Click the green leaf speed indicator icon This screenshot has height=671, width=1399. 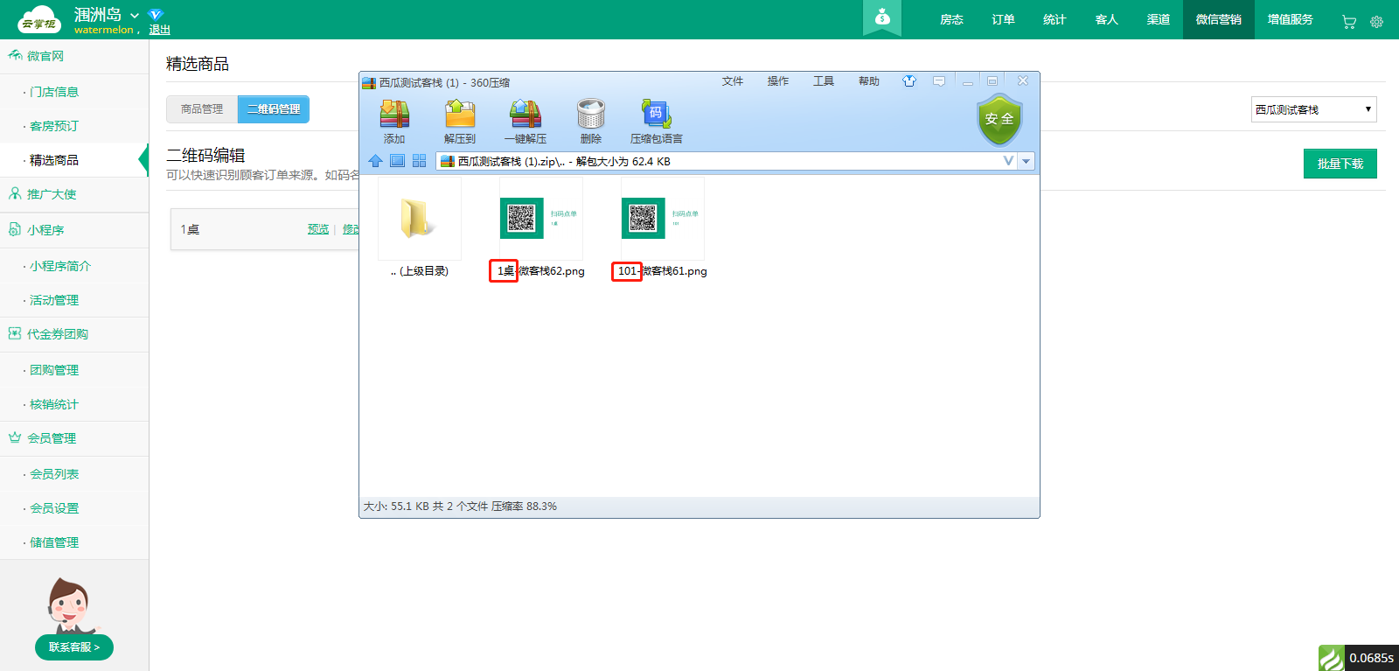click(1331, 658)
